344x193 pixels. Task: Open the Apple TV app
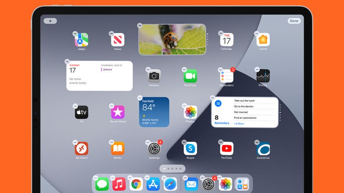(82, 112)
